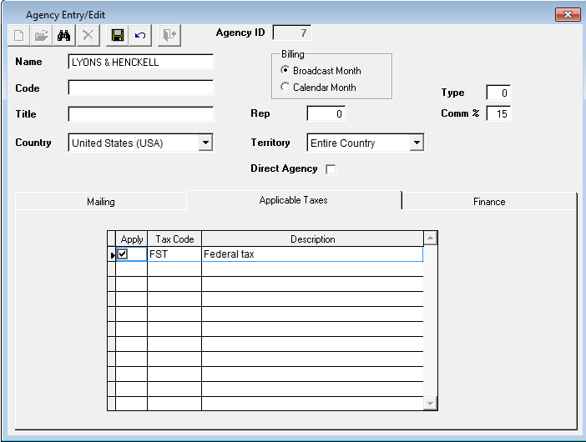The width and height of the screenshot is (586, 442).
Task: Click the tax grid scroll down arrow
Action: [430, 404]
